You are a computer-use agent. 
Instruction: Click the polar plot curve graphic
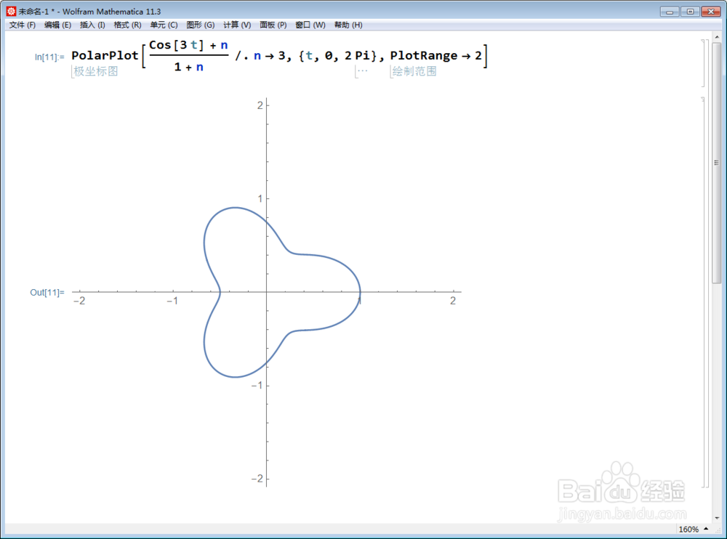coord(281,292)
